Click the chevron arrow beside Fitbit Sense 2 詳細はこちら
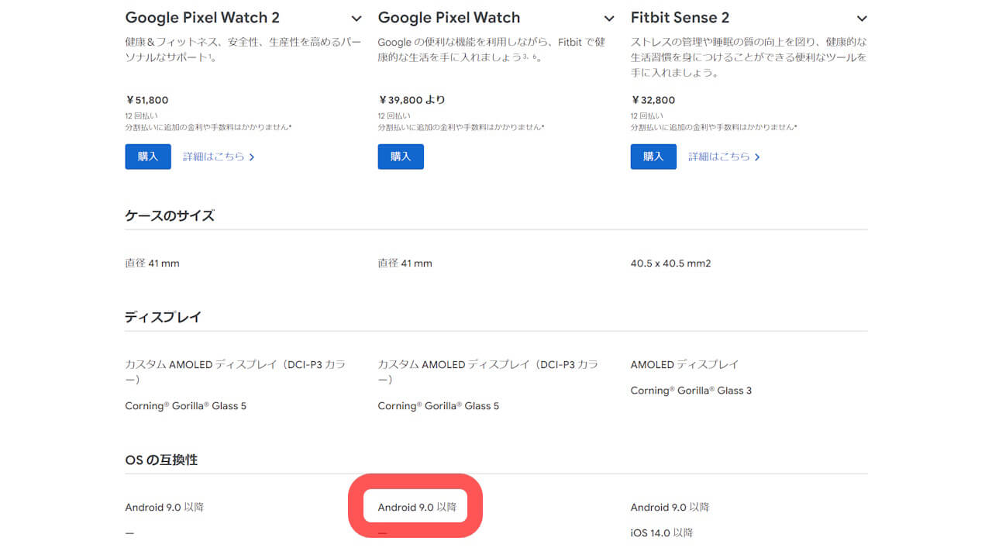The width and height of the screenshot is (992, 558). (x=756, y=156)
